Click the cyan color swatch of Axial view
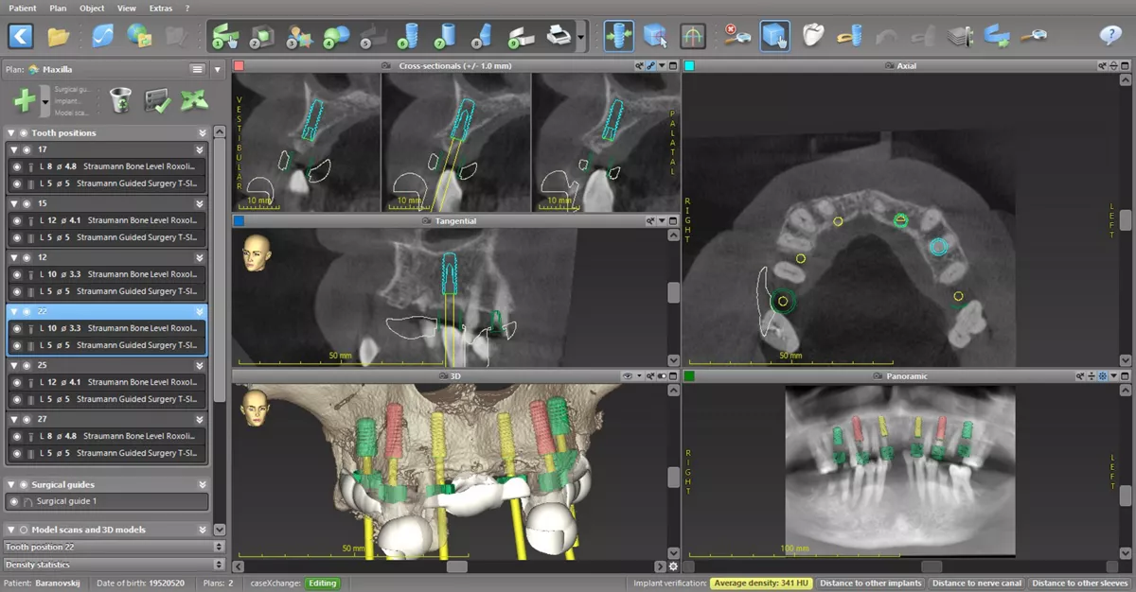This screenshot has width=1136, height=592. 689,66
